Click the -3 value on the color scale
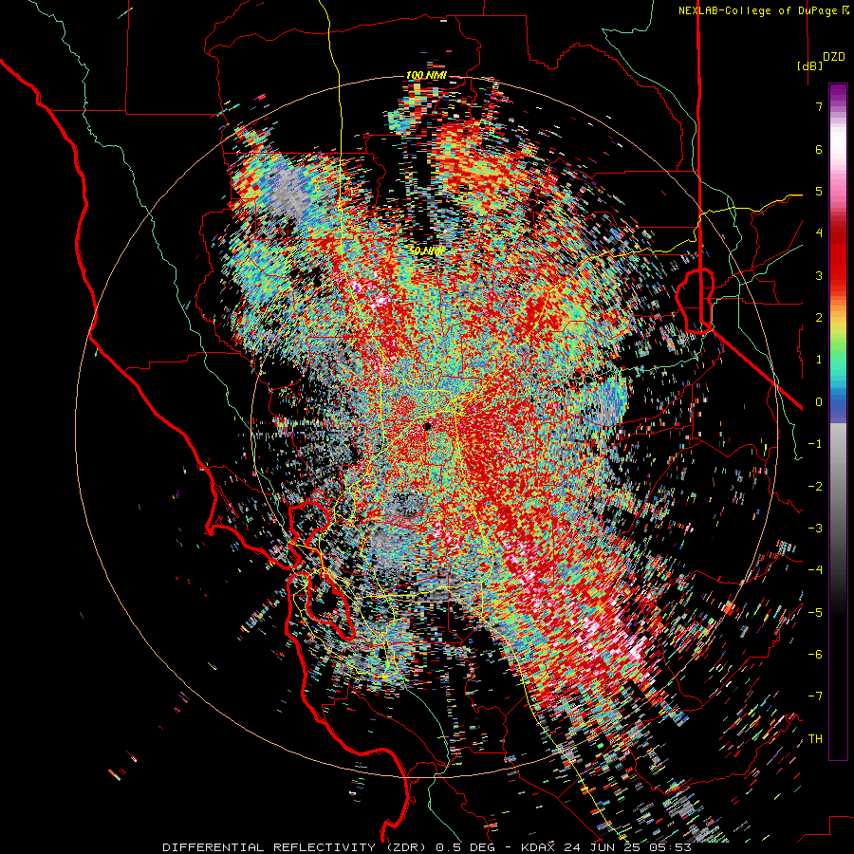The image size is (854, 854). coord(815,529)
